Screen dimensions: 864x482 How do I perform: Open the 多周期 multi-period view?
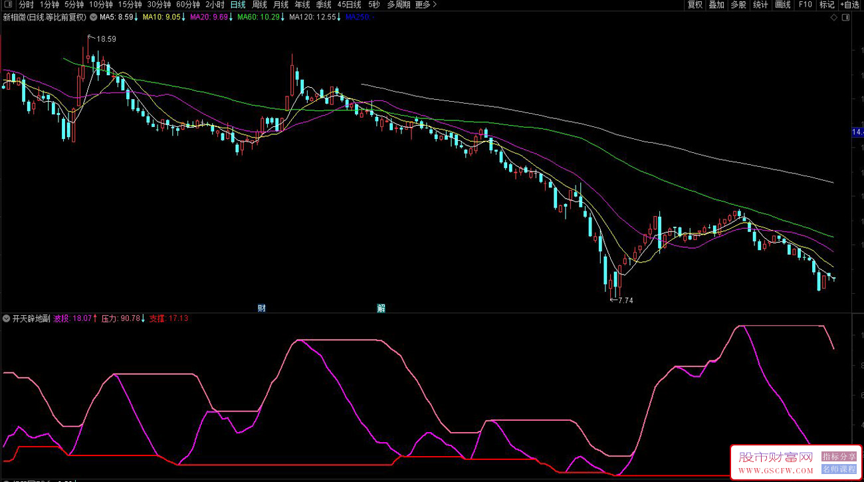click(399, 5)
